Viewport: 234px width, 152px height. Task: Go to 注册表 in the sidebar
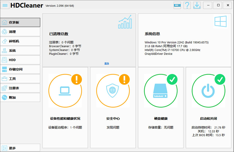pyautogui.click(x=20, y=88)
